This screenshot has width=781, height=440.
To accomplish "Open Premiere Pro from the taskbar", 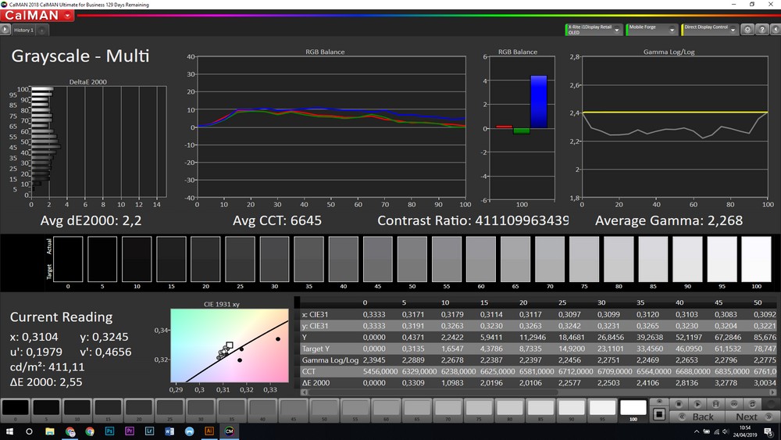I will tap(130, 431).
